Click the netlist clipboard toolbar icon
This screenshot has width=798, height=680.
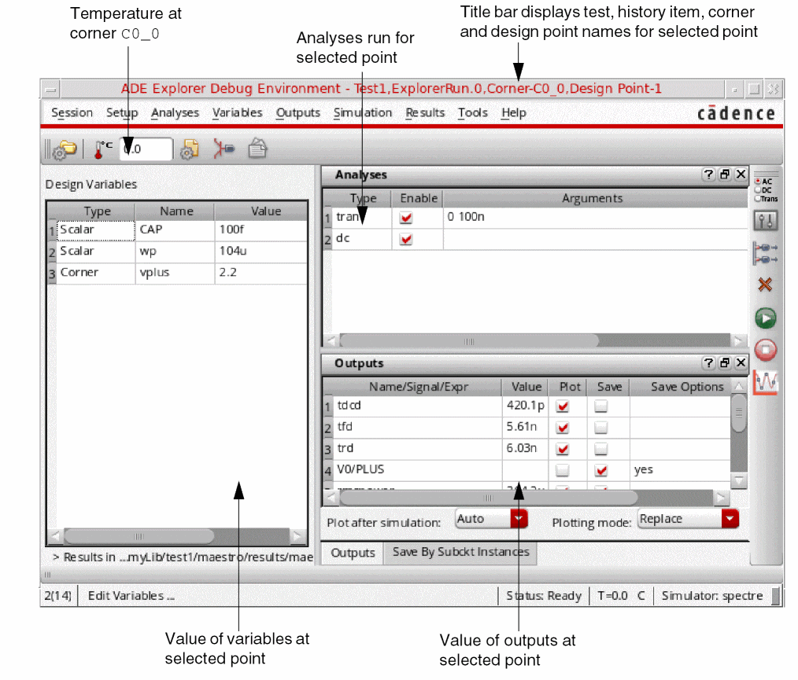(x=257, y=149)
